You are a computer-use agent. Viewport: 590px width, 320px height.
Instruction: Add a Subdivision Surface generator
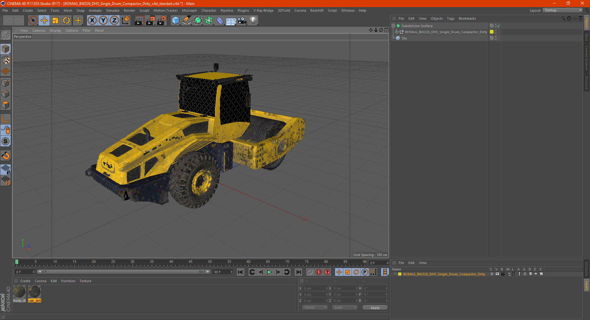coord(198,21)
